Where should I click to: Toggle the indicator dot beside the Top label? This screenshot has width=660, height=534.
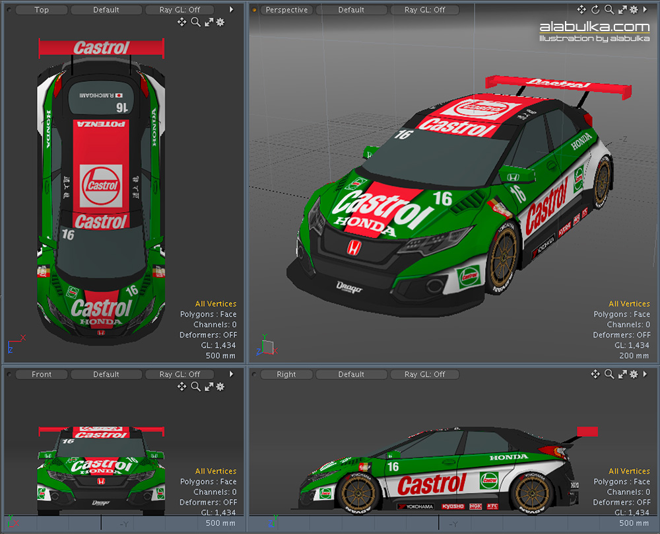9,10
